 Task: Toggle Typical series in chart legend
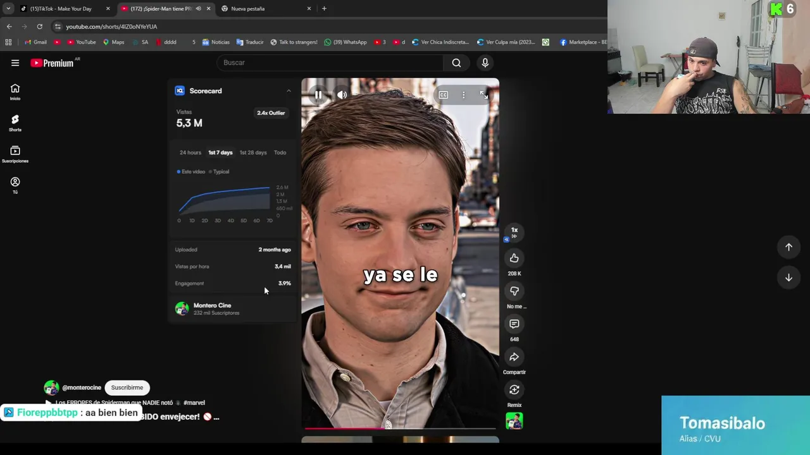pyautogui.click(x=219, y=172)
